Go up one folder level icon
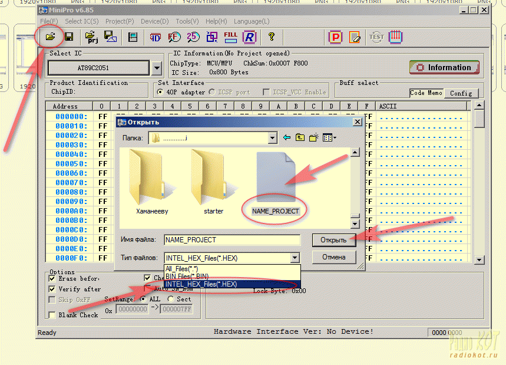506x365 pixels. pyautogui.click(x=300, y=137)
